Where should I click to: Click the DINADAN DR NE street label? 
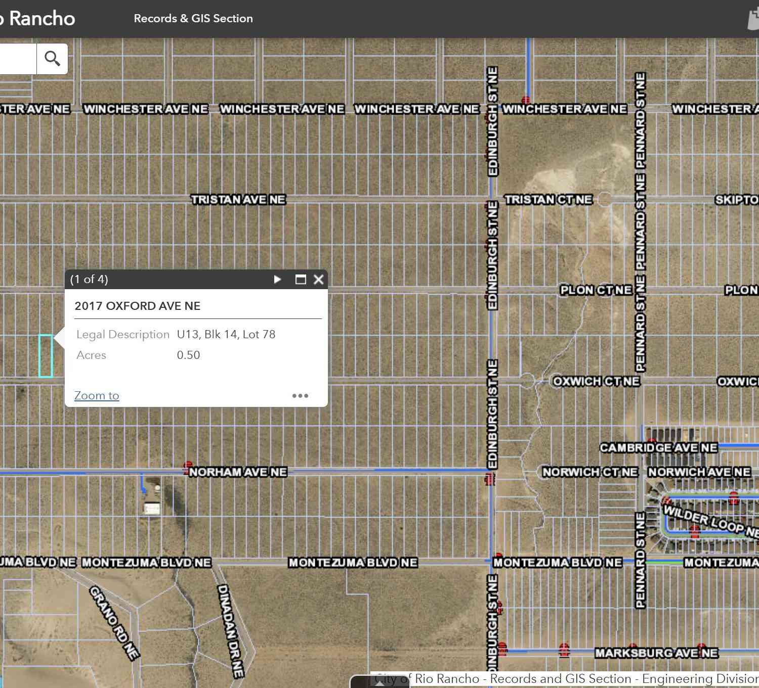pyautogui.click(x=231, y=631)
